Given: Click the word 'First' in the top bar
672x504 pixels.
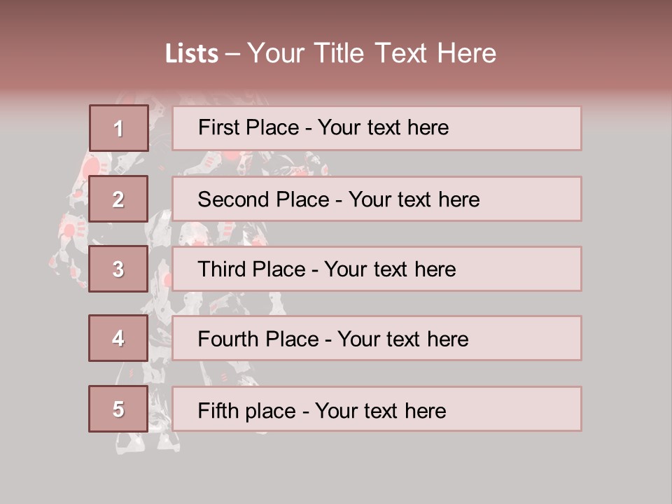Looking at the screenshot, I should click(x=218, y=127).
